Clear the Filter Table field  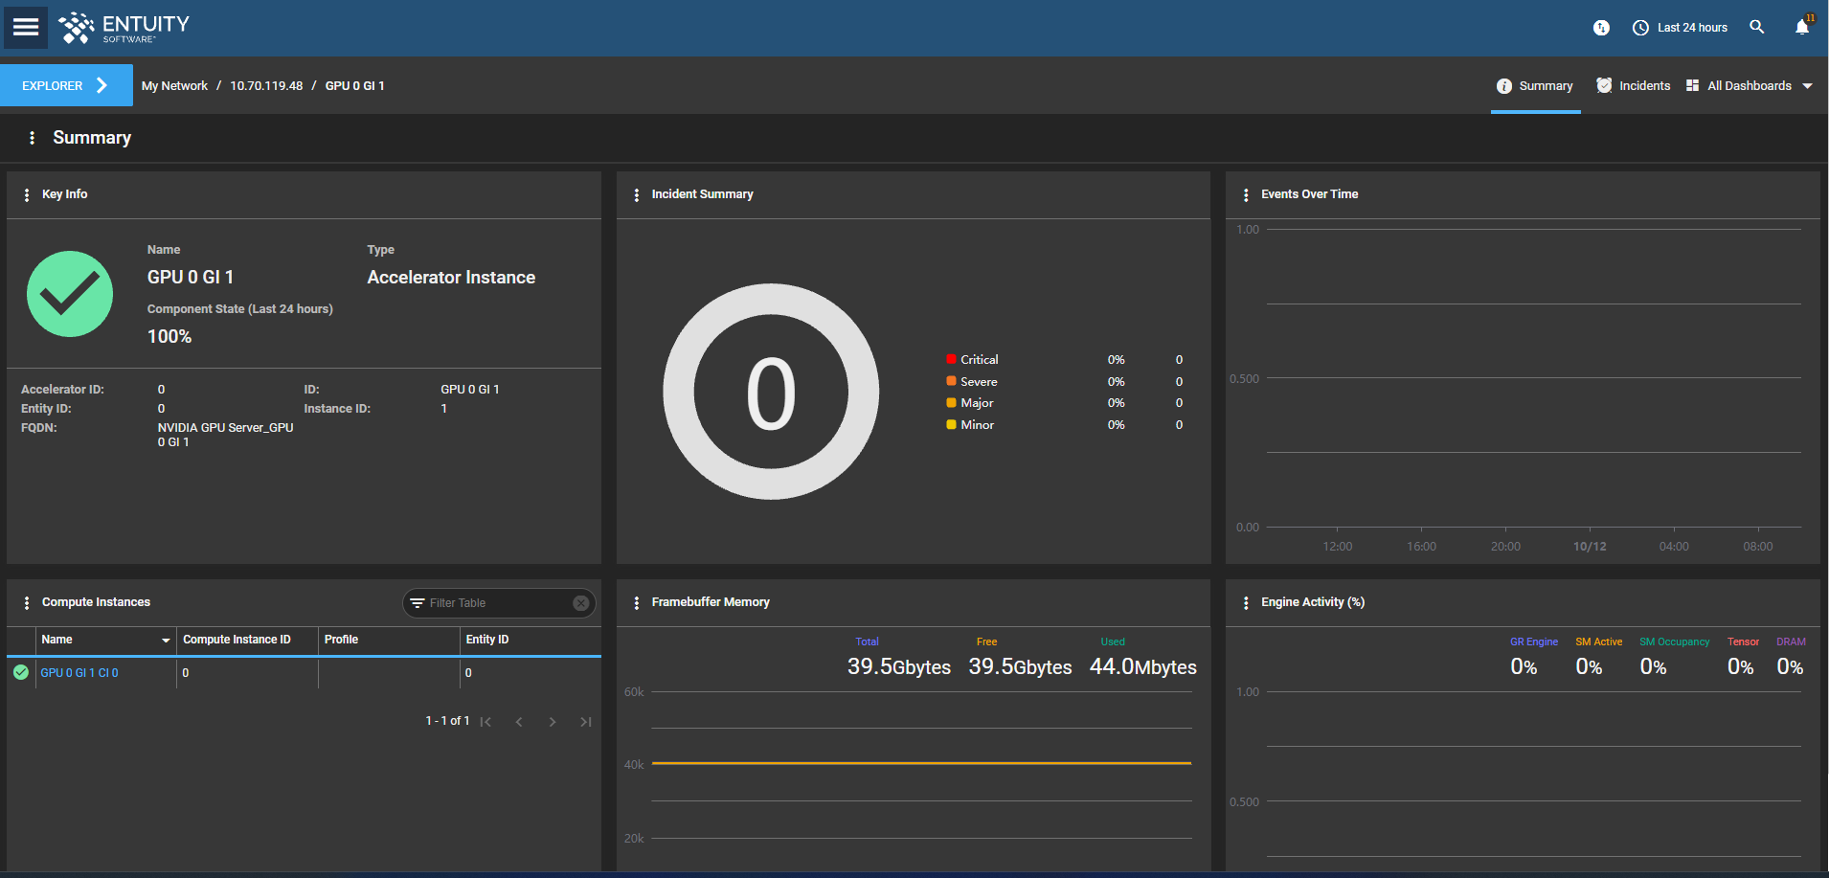(x=580, y=603)
